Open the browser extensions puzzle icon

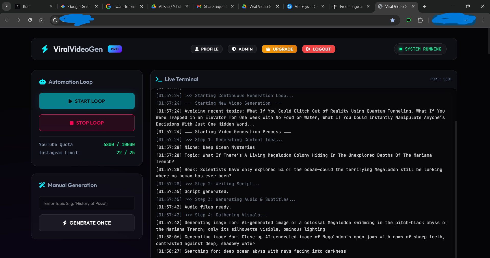420,20
